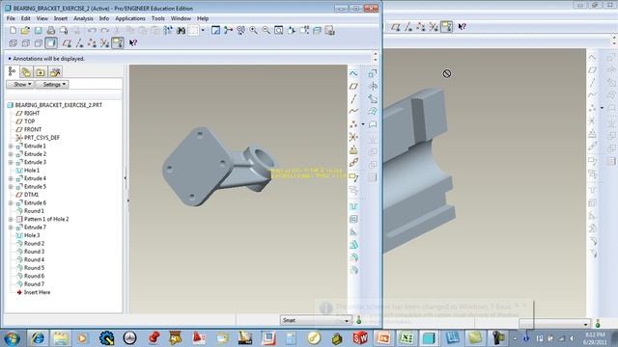Open the Insert menu
This screenshot has width=618, height=347.
click(x=60, y=18)
